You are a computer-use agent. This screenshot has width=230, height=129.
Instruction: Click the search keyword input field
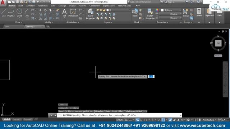coord(144,2)
